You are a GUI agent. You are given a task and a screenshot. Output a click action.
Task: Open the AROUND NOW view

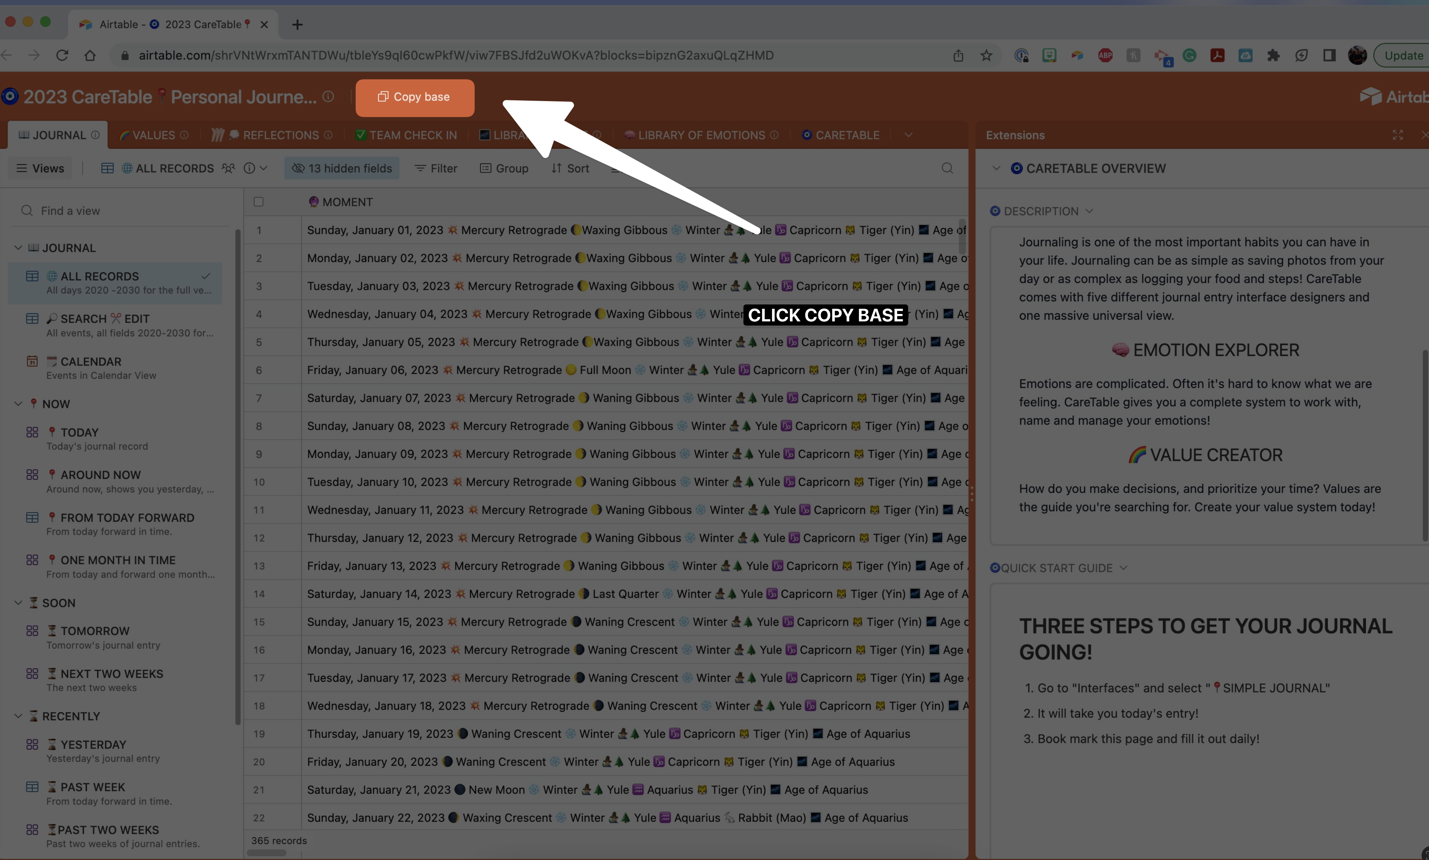point(115,481)
